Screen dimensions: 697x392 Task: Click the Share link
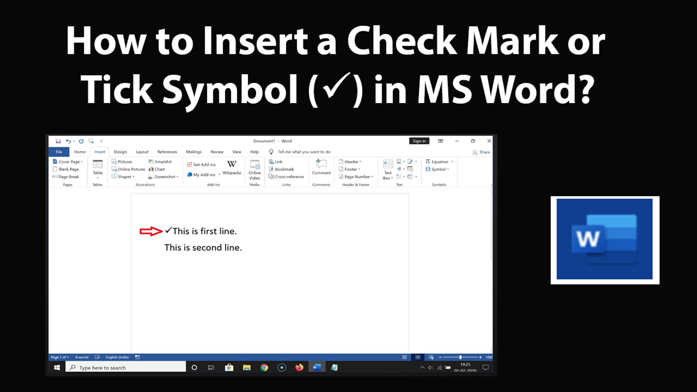coord(483,152)
